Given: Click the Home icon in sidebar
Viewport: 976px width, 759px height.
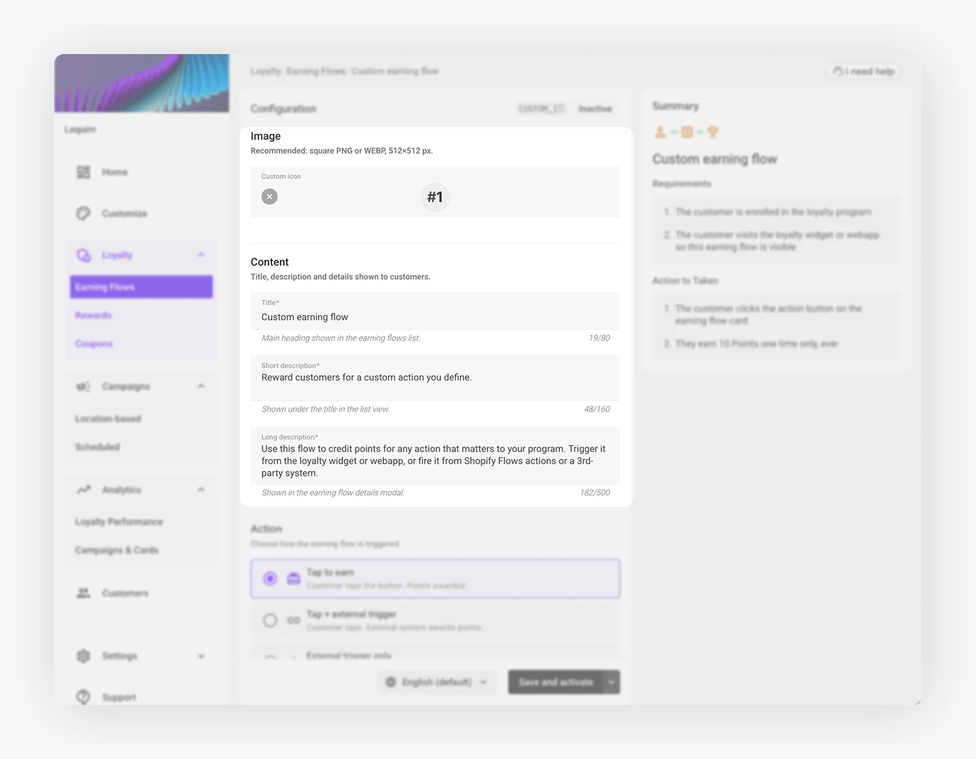Looking at the screenshot, I should click(83, 172).
